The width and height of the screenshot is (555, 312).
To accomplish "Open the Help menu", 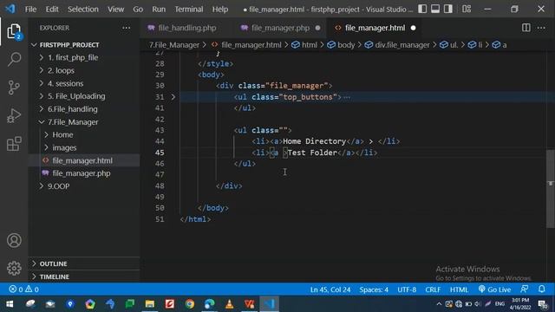I will click(x=219, y=10).
